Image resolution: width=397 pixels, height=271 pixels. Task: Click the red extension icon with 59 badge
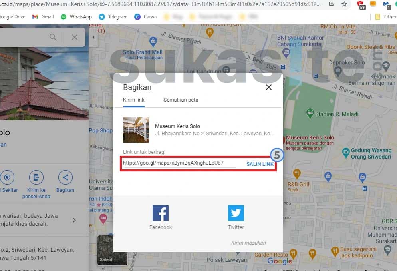pyautogui.click(x=361, y=4)
